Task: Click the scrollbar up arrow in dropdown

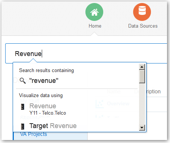Action: tap(142, 67)
